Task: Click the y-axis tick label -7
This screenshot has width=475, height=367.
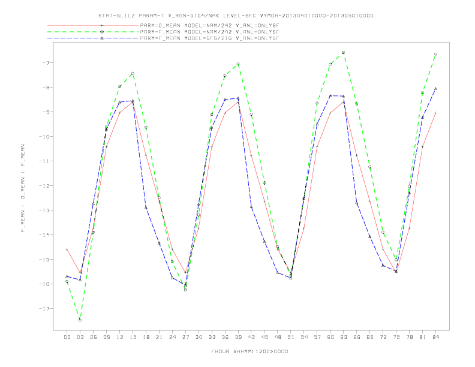Action: pyautogui.click(x=46, y=63)
